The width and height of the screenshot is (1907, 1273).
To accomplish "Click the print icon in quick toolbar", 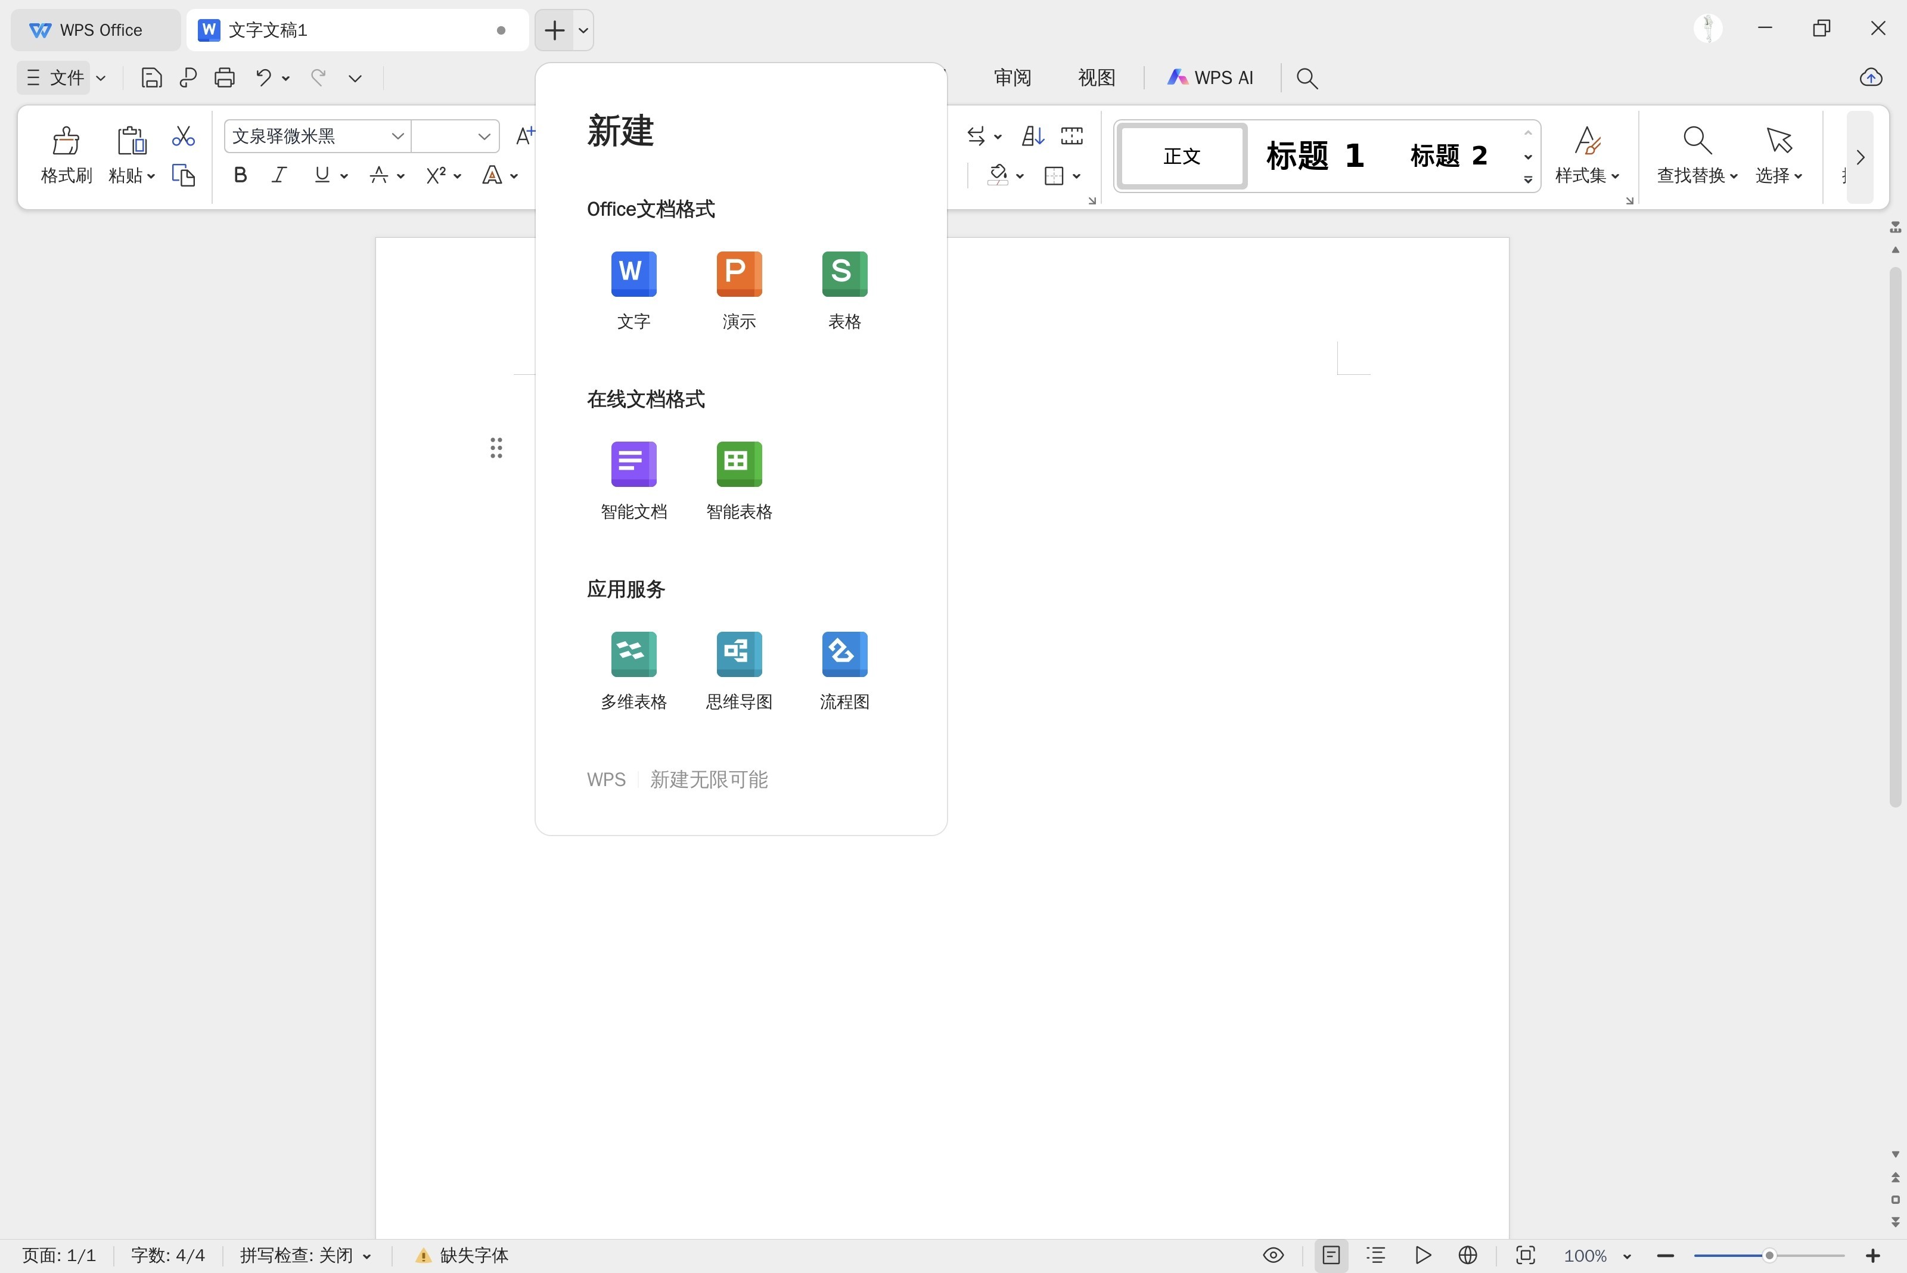I will [x=225, y=78].
